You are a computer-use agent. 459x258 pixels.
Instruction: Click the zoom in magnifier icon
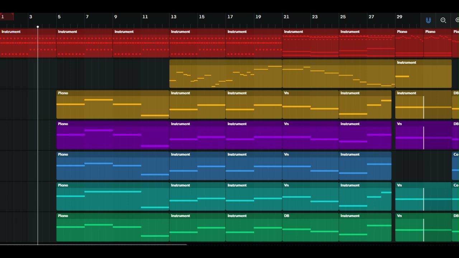coord(457,20)
